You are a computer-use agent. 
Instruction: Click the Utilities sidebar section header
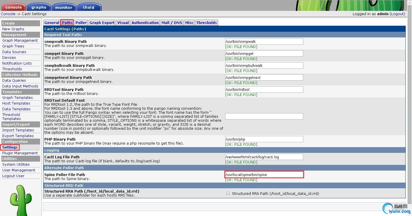[21, 159]
